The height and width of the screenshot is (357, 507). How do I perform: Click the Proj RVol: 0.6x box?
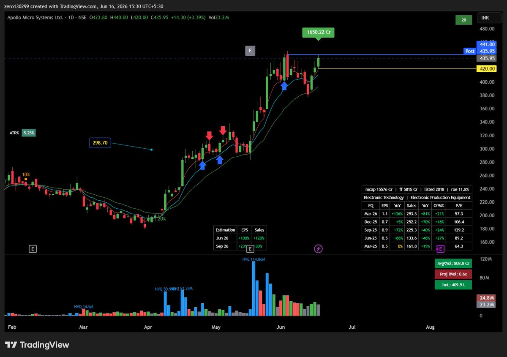click(x=453, y=274)
